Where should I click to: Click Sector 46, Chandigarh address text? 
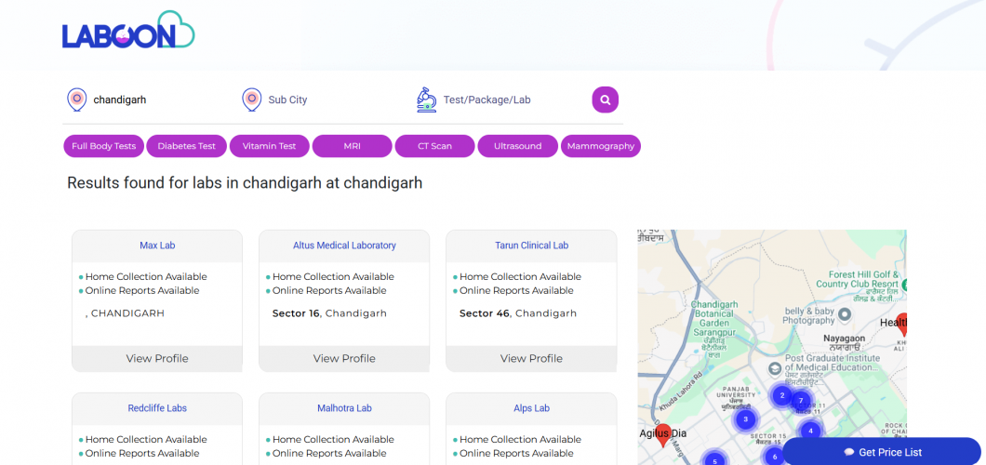pyautogui.click(x=518, y=312)
